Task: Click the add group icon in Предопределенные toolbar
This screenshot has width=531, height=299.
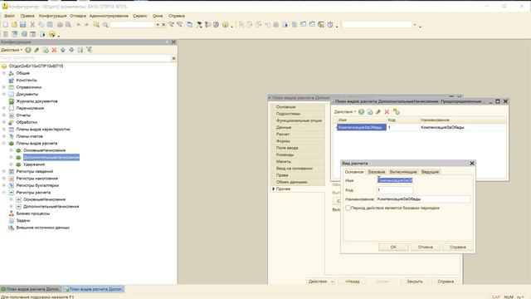Action: pyautogui.click(x=397, y=112)
